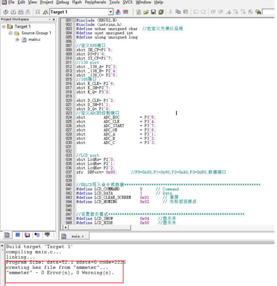This screenshot has height=286, width=277.
Task: Go to next bookmark icon
Action: [235, 12]
